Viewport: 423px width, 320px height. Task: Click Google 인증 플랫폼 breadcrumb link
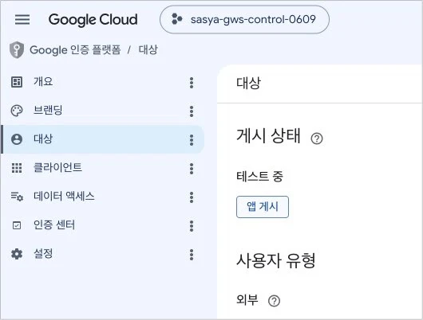[x=75, y=50]
